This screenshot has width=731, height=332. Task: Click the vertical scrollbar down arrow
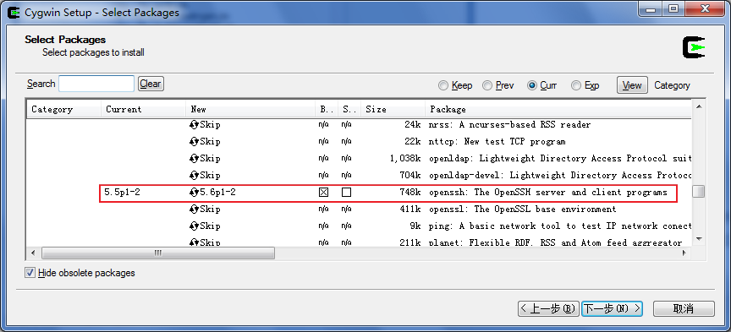click(698, 239)
